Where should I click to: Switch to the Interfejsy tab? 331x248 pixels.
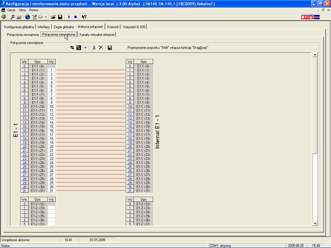[x=44, y=27]
